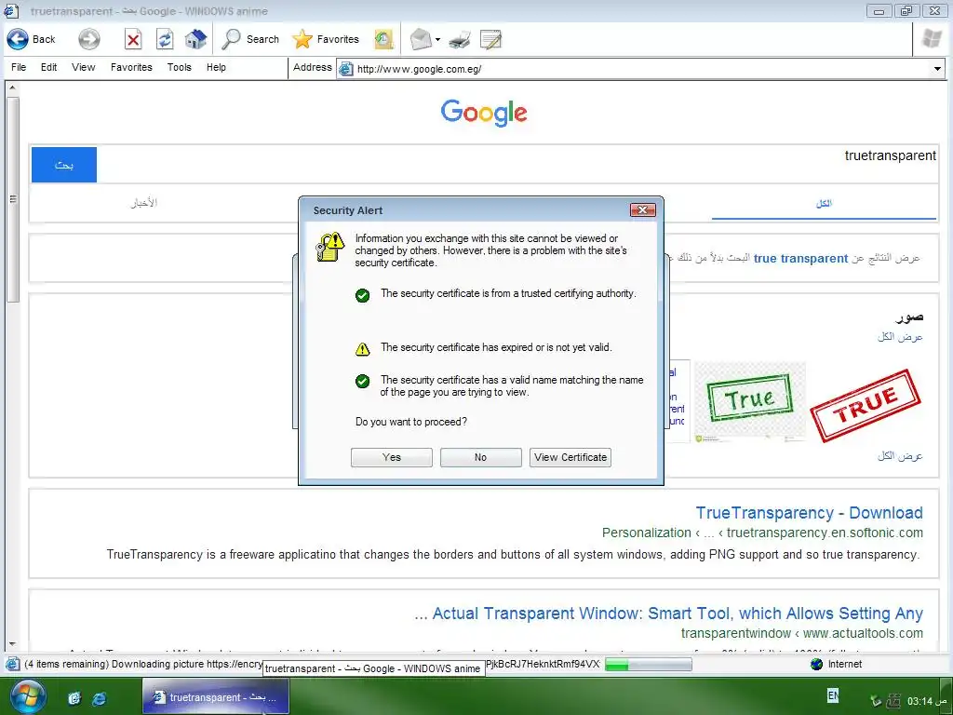Click truetransparency.en.softonic.com URL text
This screenshot has width=953, height=715.
tap(825, 533)
